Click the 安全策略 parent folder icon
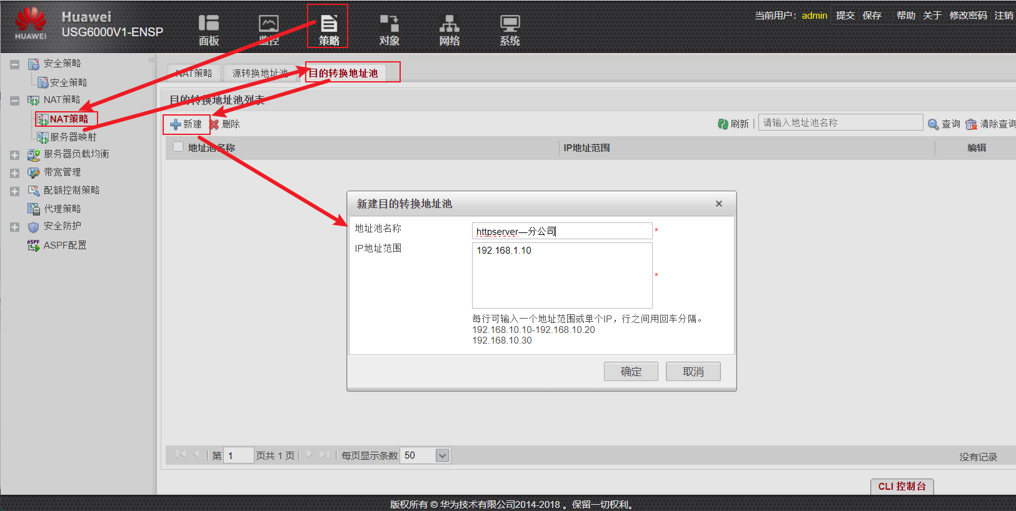 (34, 64)
